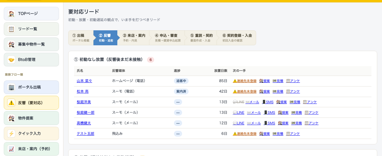The image size is (382, 156).
Task: Click the handshake icon beside BtoB管理
Action: 11,60
